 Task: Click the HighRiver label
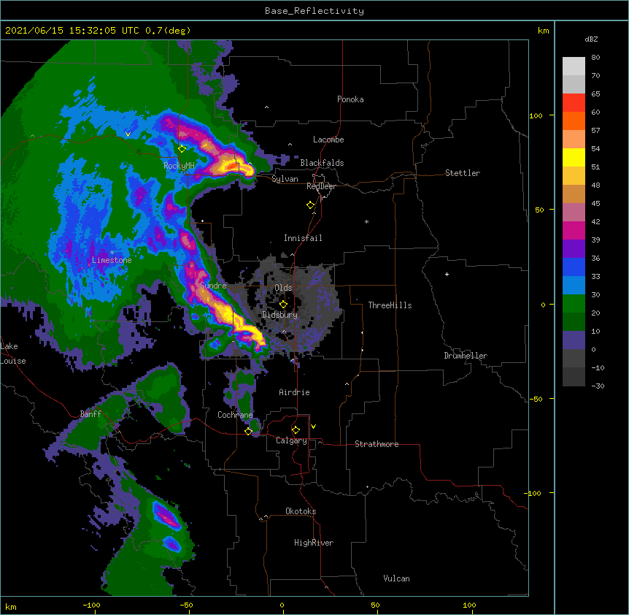coord(314,543)
